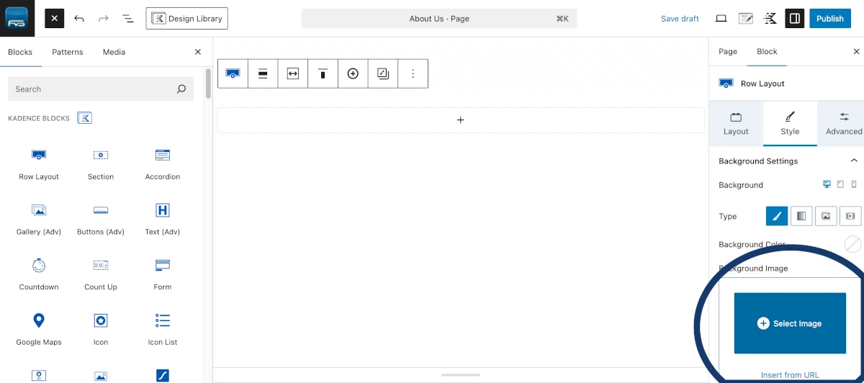Open block options three-dot menu
Viewport: 864px width, 383px height.
click(x=413, y=73)
